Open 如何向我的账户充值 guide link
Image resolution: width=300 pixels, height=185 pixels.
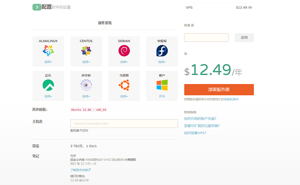(x=200, y=118)
